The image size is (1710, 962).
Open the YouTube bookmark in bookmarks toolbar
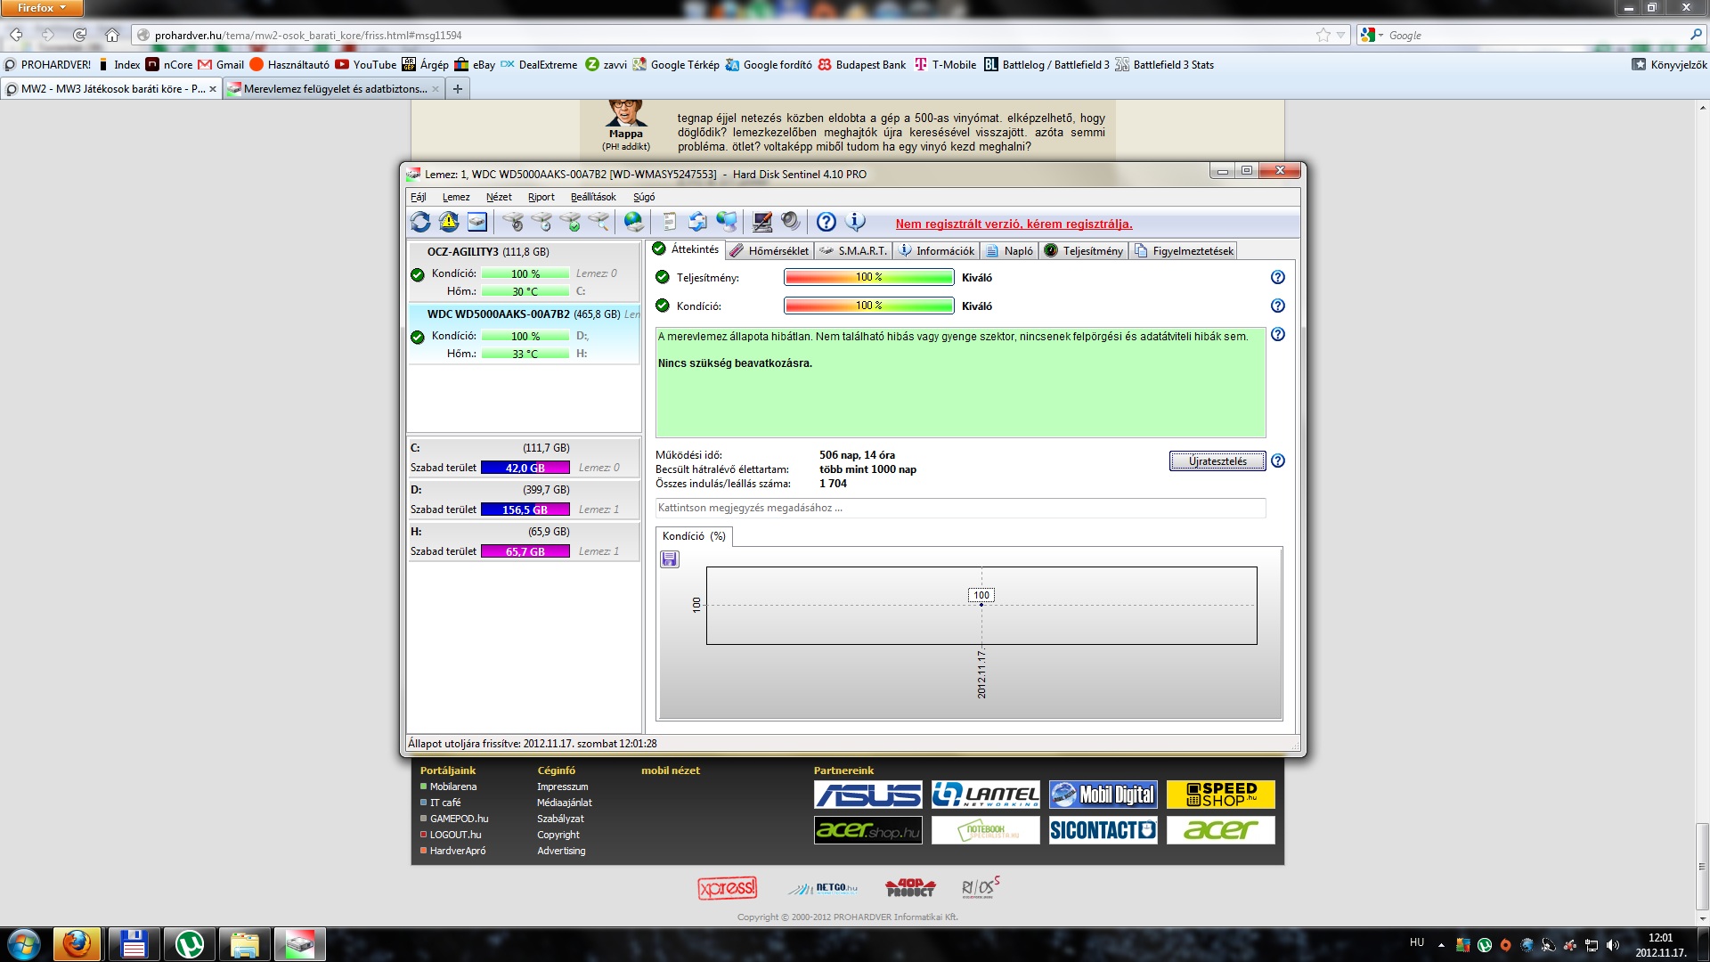(366, 64)
